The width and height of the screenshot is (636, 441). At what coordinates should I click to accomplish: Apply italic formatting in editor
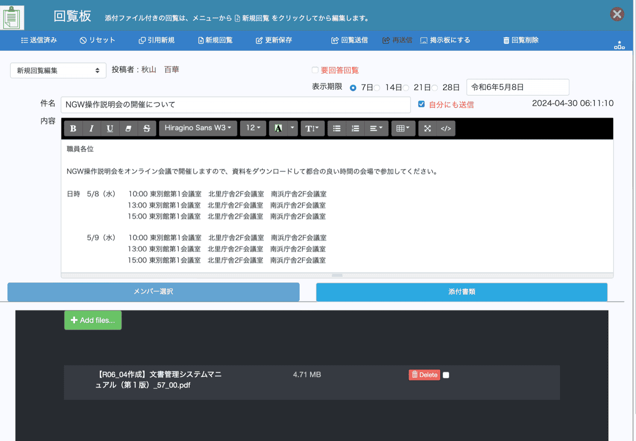[91, 128]
